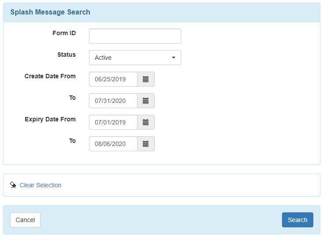Click the Expiry Date From label
Viewport: 323px width, 237px height.
coord(50,119)
